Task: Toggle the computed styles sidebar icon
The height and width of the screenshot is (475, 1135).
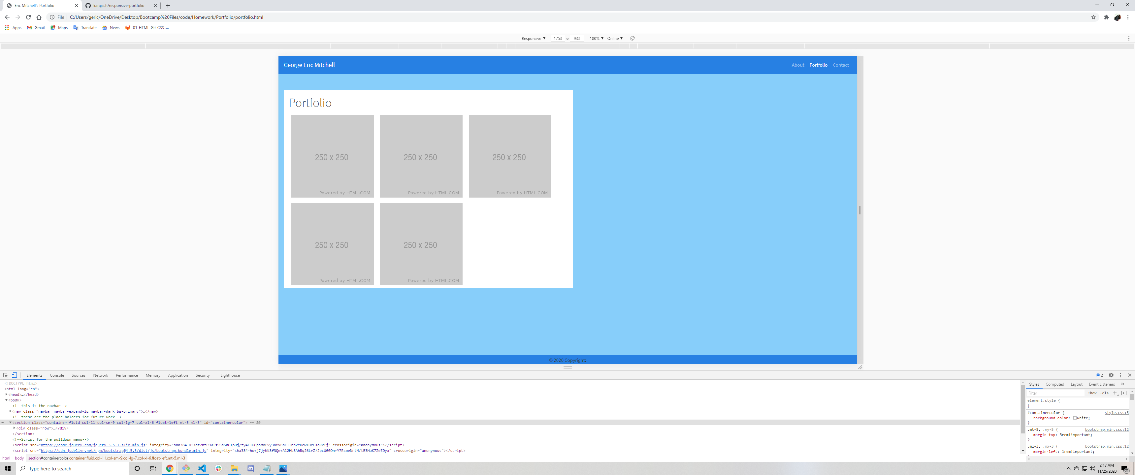Action: (x=1124, y=393)
